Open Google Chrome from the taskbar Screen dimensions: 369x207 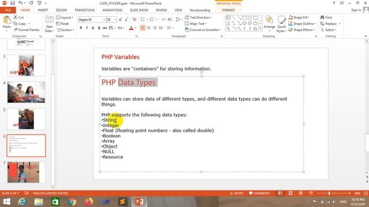[x=72, y=202]
